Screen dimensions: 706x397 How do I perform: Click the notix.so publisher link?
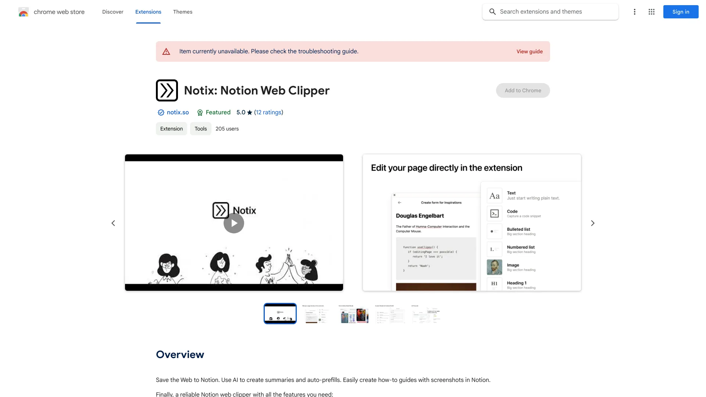[x=178, y=112]
